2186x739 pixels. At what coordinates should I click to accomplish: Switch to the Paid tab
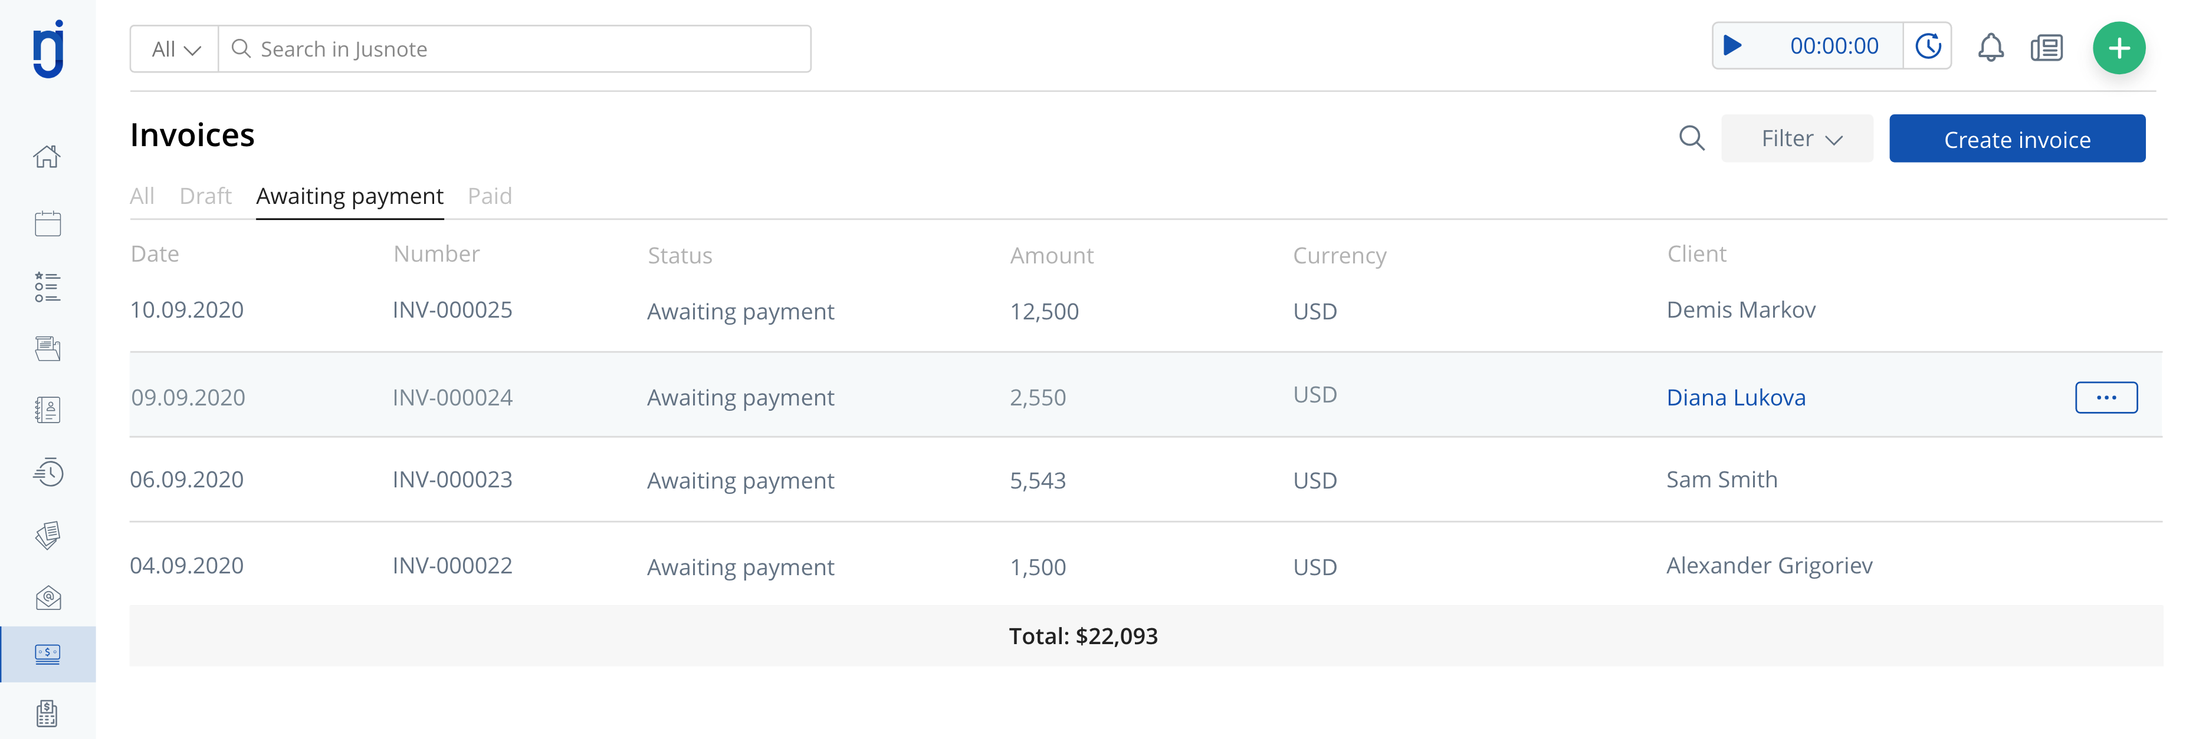(490, 196)
